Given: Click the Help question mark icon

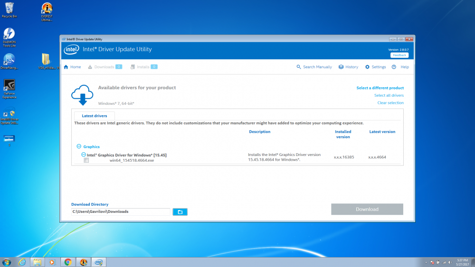Looking at the screenshot, I should (394, 67).
